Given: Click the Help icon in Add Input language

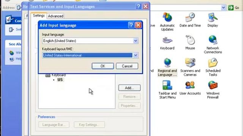Looking at the screenshot, I should pyautogui.click(x=131, y=25).
